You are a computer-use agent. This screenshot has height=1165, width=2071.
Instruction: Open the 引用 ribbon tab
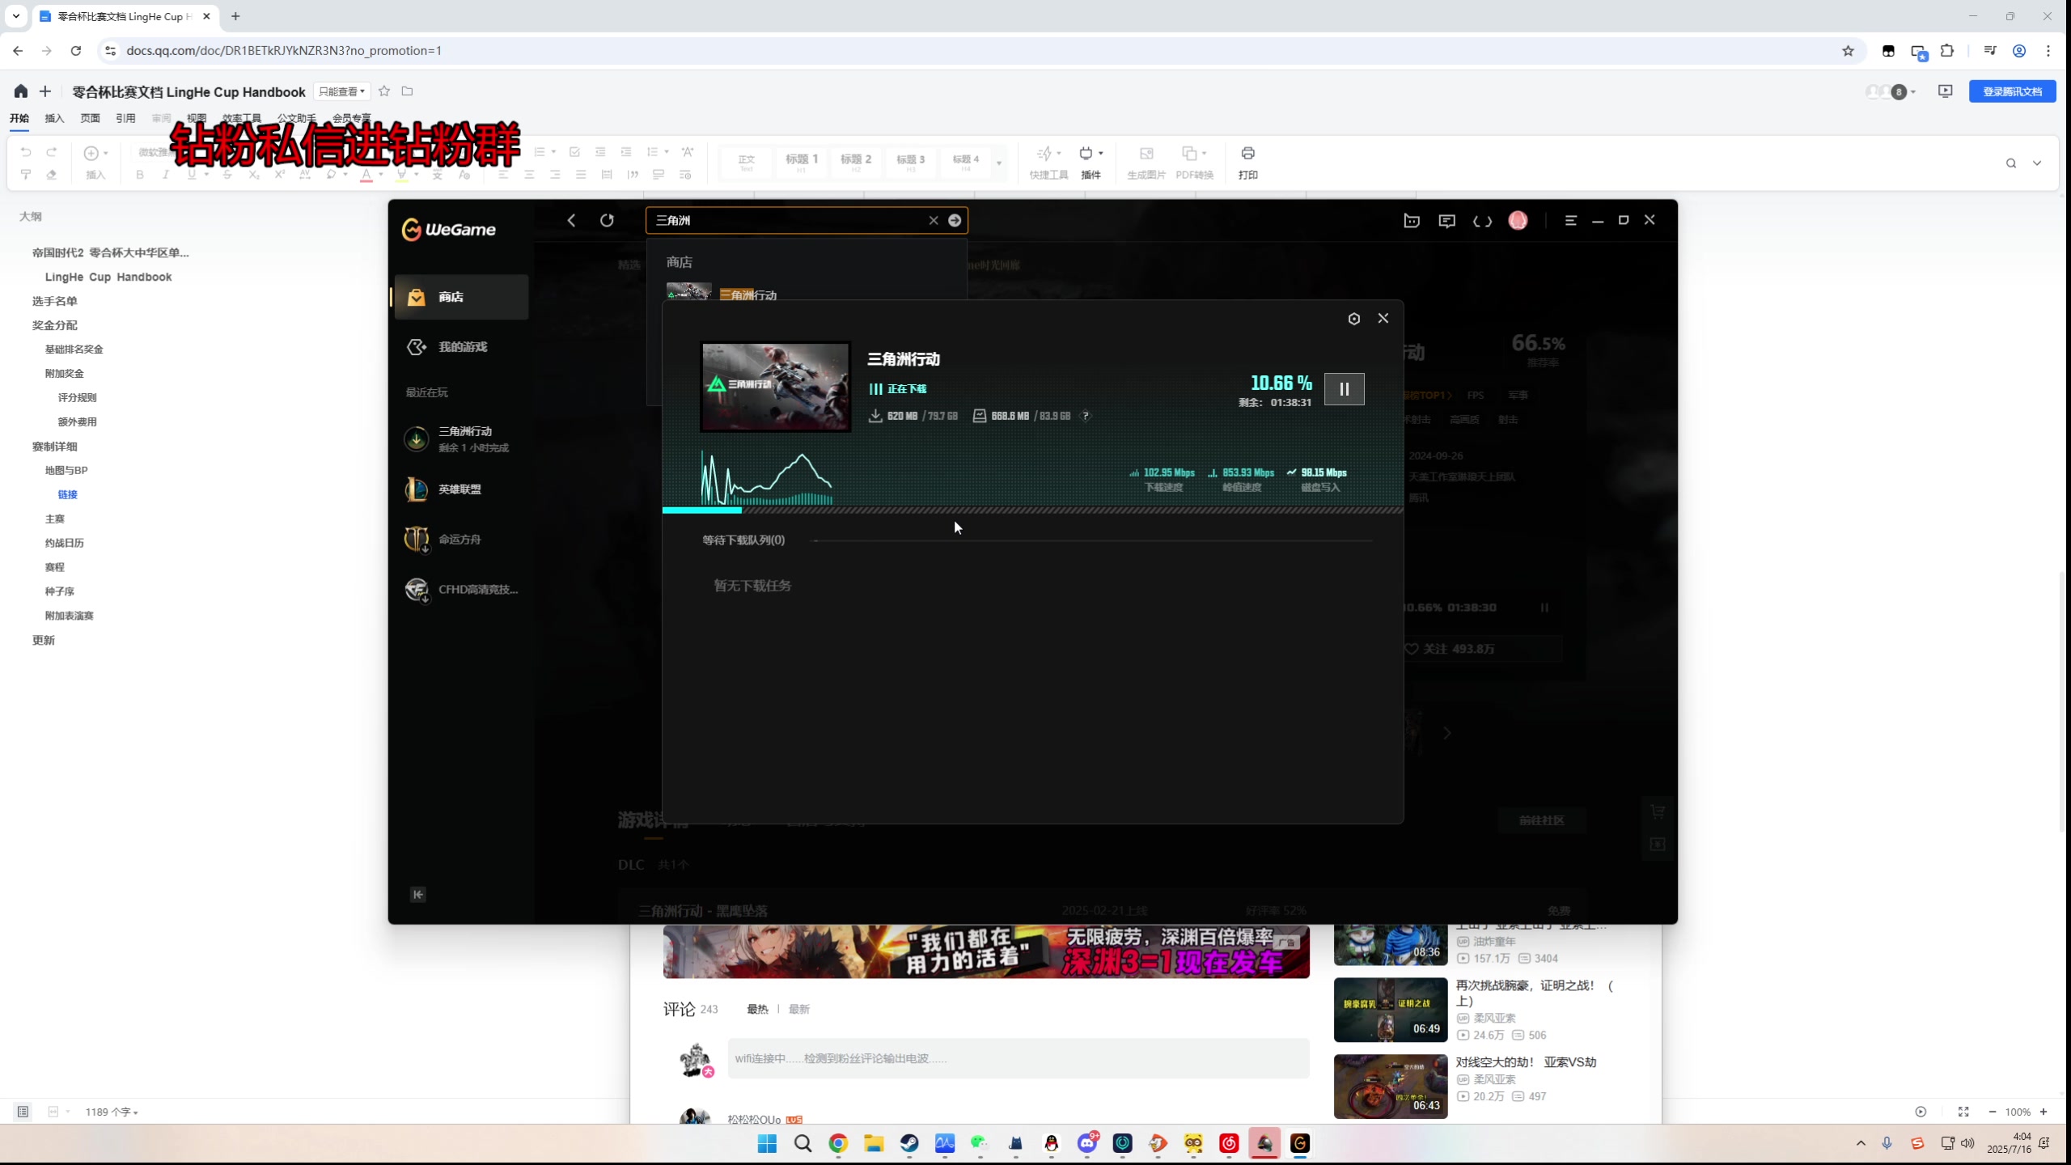[125, 118]
